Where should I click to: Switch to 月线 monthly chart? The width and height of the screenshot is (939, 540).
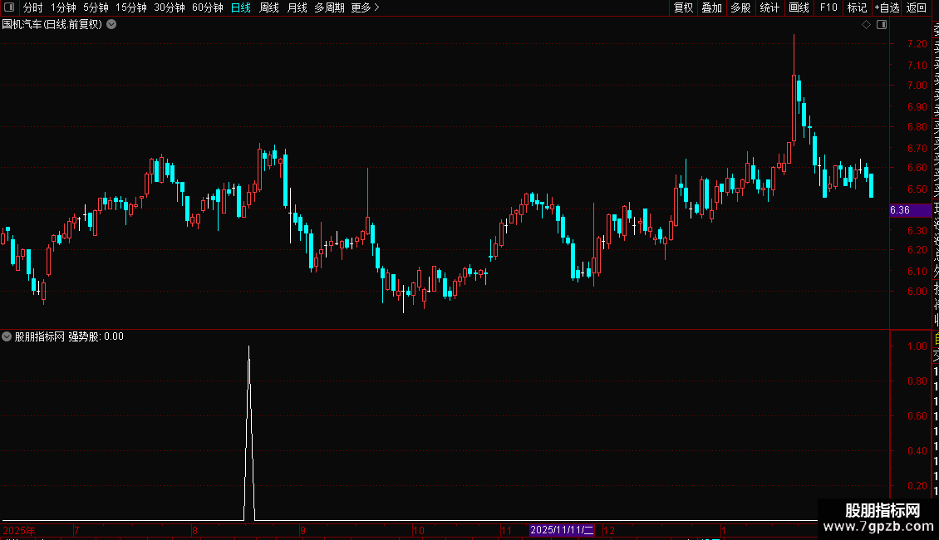click(x=297, y=7)
